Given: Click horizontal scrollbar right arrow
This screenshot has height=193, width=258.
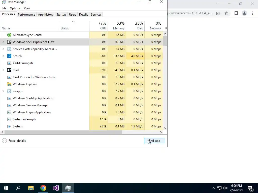Looking at the screenshot, I should tap(161, 132).
